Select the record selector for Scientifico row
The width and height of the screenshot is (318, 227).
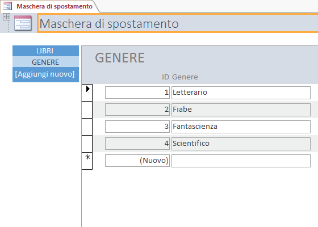pyautogui.click(x=87, y=144)
